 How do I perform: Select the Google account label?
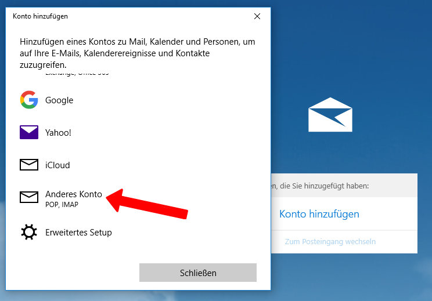(59, 100)
